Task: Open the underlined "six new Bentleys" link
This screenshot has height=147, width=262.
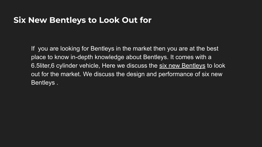Action: coord(182,66)
